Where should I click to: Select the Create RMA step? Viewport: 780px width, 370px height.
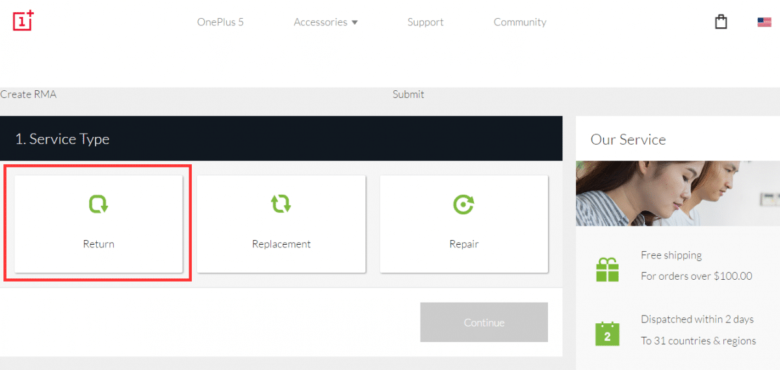29,94
